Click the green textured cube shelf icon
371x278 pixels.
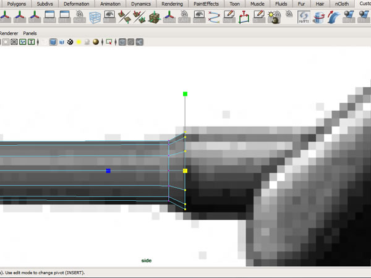pyautogui.click(x=154, y=17)
